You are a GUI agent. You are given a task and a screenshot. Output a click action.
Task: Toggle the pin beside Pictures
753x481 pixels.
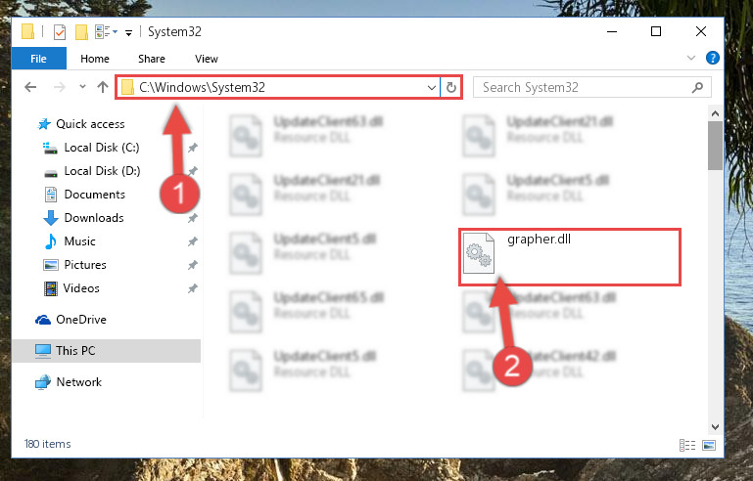193,265
